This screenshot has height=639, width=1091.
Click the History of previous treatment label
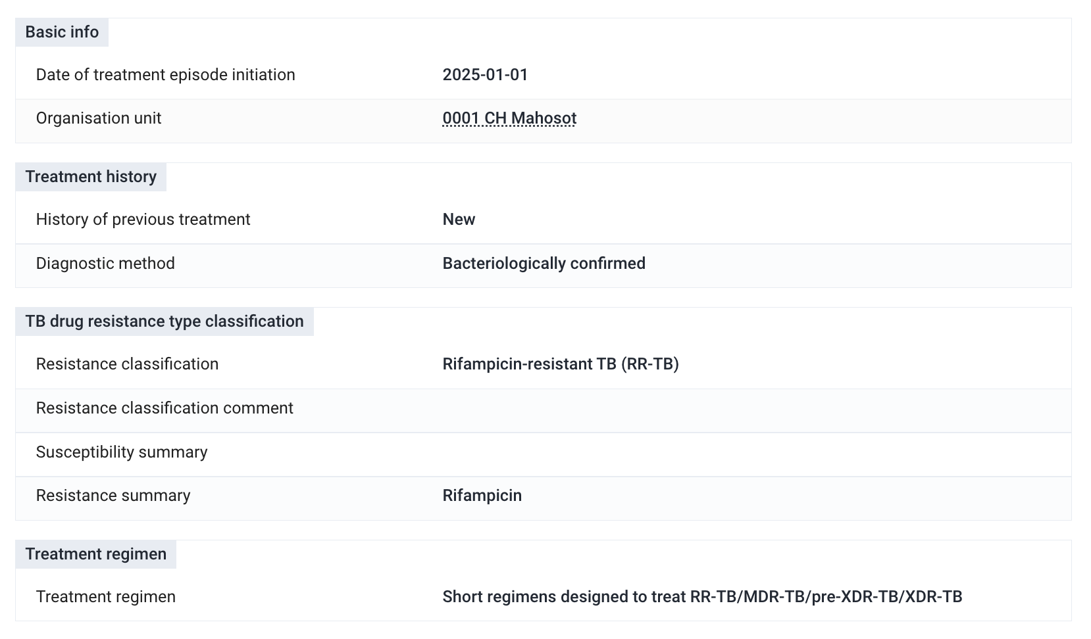pyautogui.click(x=143, y=220)
